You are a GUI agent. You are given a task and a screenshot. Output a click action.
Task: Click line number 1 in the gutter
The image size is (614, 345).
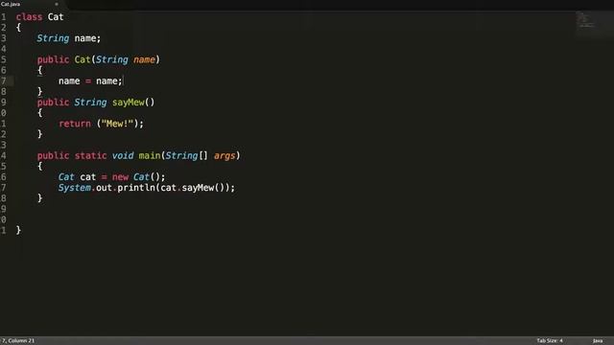4,17
